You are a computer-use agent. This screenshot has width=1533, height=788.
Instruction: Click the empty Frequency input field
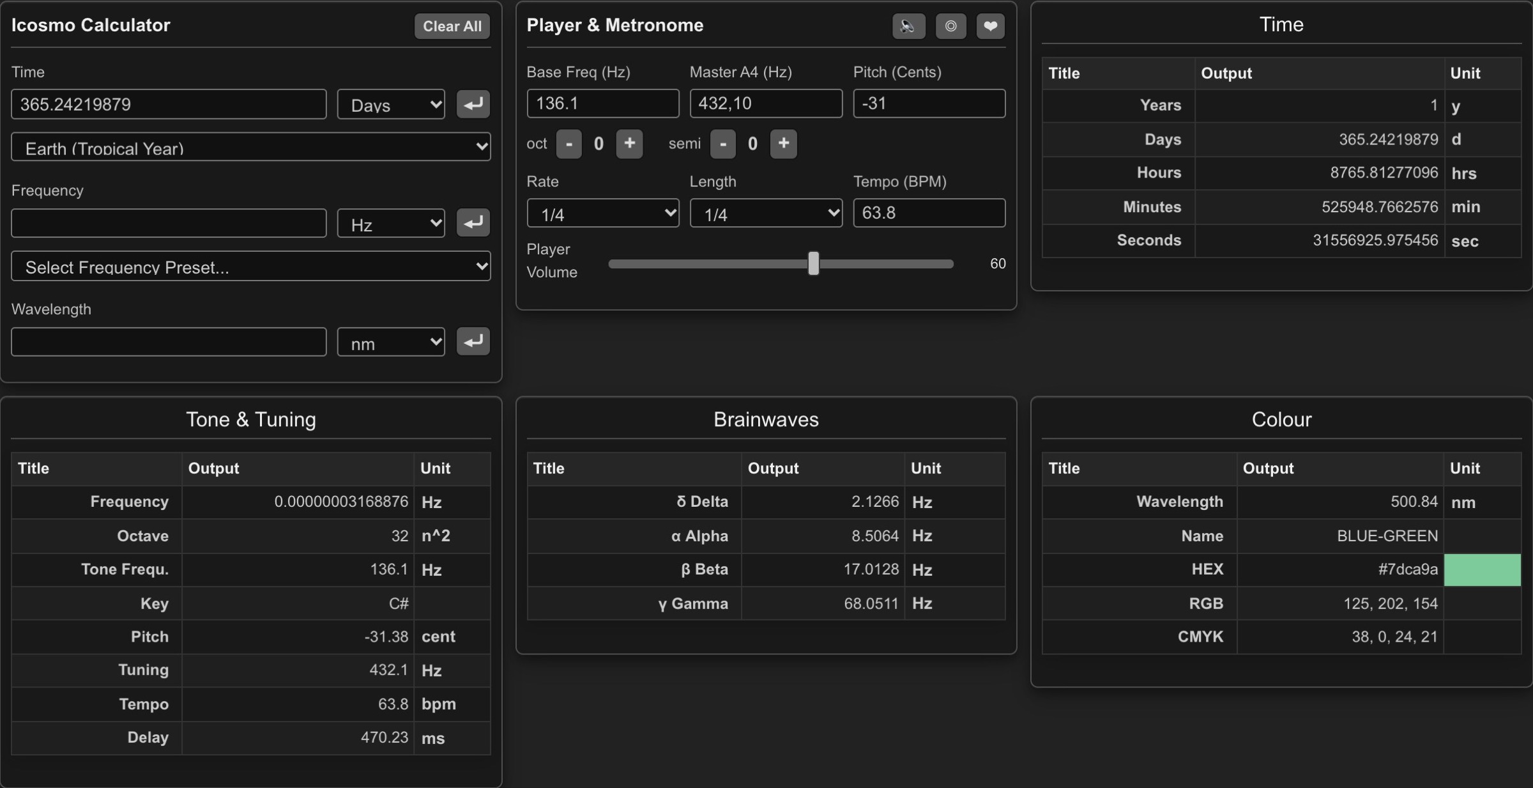pos(169,223)
